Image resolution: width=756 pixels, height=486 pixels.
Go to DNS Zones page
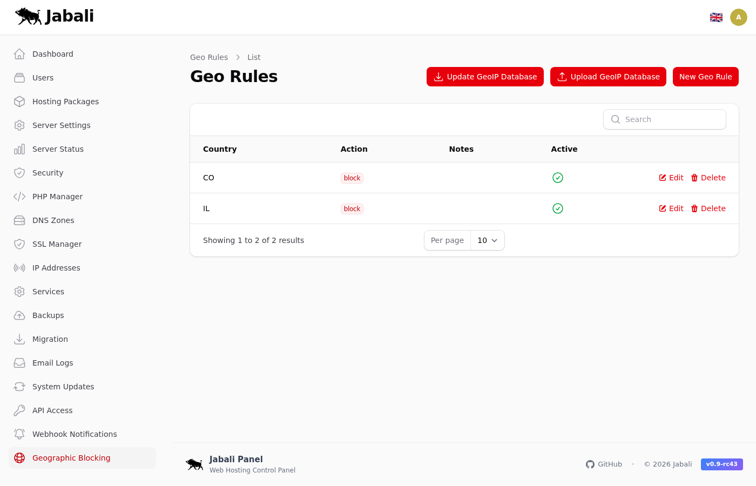pos(53,220)
